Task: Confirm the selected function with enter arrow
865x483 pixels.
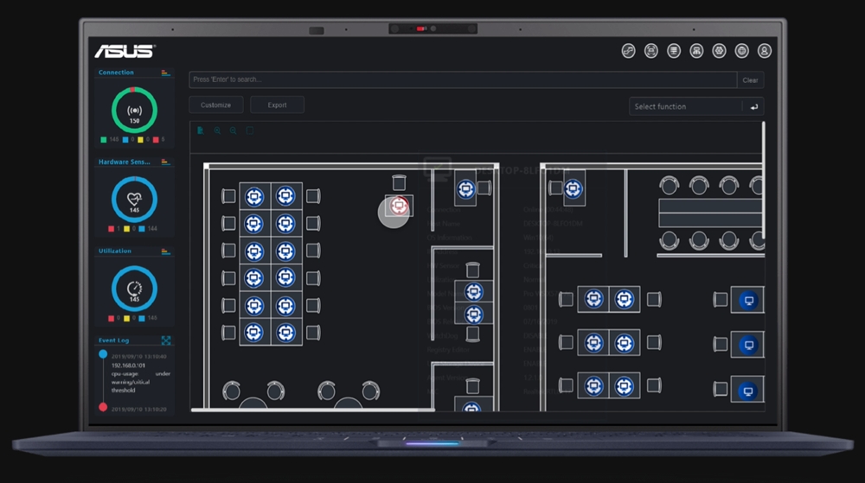Action: (753, 106)
